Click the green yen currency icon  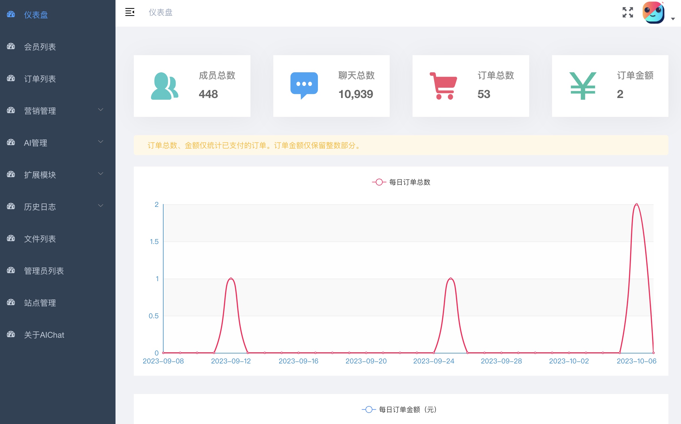coord(583,86)
